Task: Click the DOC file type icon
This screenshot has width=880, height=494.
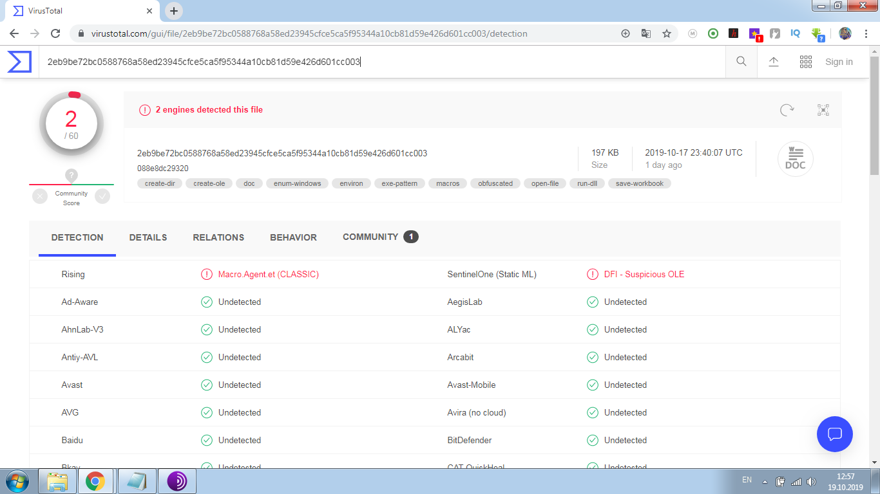Action: pos(796,159)
